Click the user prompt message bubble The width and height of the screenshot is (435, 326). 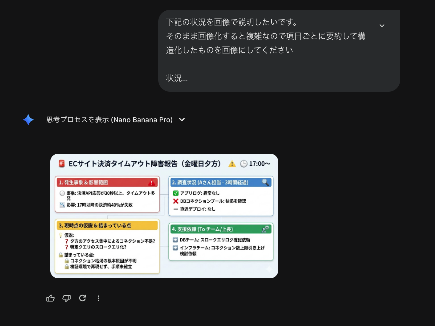tap(279, 51)
